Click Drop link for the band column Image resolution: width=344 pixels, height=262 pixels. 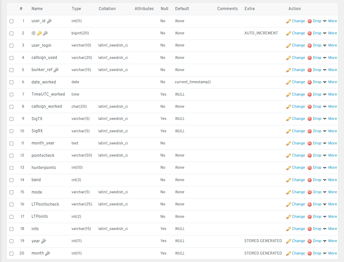317,180
